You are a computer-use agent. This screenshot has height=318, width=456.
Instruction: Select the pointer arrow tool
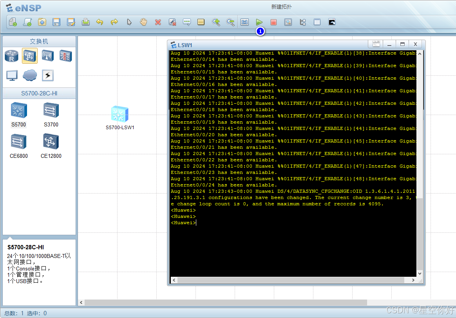129,22
